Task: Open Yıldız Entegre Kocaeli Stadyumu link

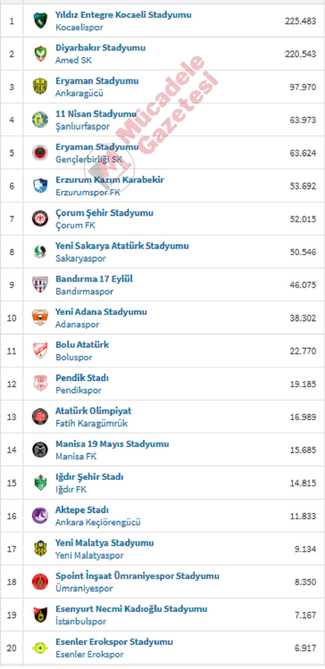Action: tap(123, 15)
